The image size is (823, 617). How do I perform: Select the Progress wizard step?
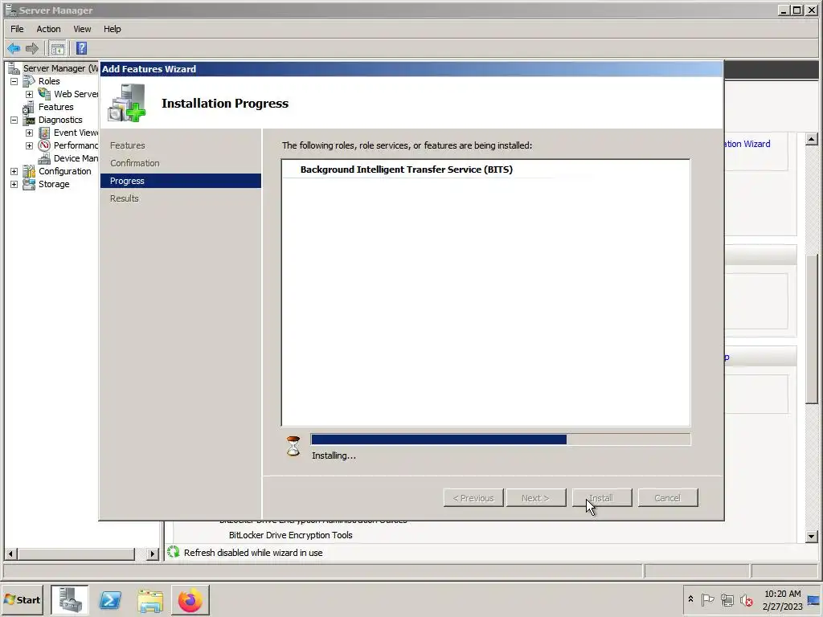click(181, 181)
